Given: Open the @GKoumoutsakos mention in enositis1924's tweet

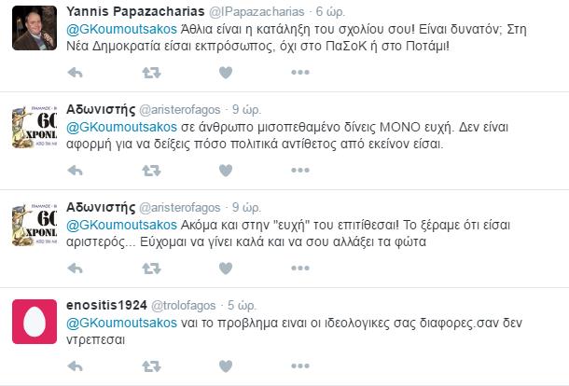Looking at the screenshot, I should [121, 323].
